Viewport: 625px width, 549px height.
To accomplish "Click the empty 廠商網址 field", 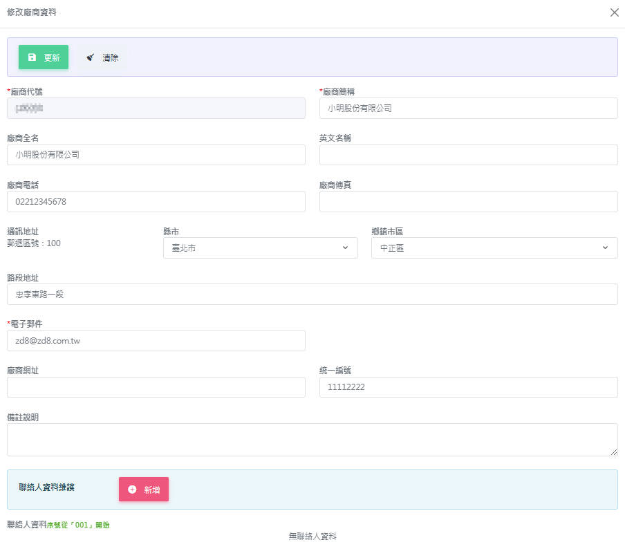I will pyautogui.click(x=156, y=387).
